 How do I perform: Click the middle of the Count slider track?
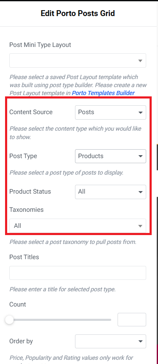60,320
